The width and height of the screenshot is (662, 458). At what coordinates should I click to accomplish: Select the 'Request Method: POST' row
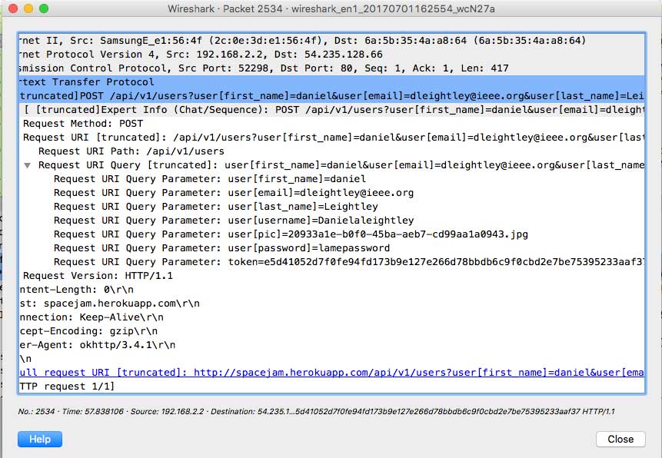(x=332, y=124)
